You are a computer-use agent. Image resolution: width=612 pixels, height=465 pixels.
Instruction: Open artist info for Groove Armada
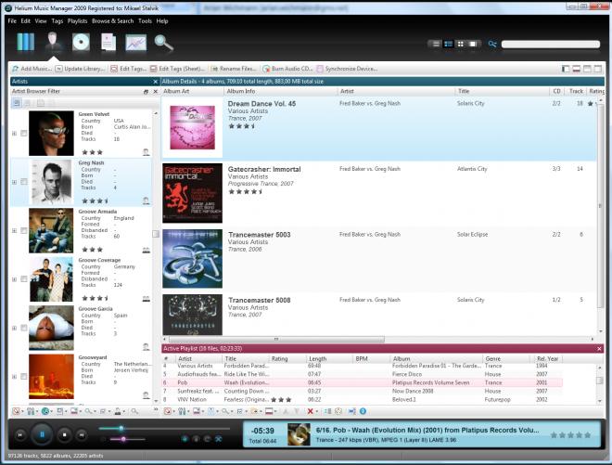pyautogui.click(x=146, y=250)
